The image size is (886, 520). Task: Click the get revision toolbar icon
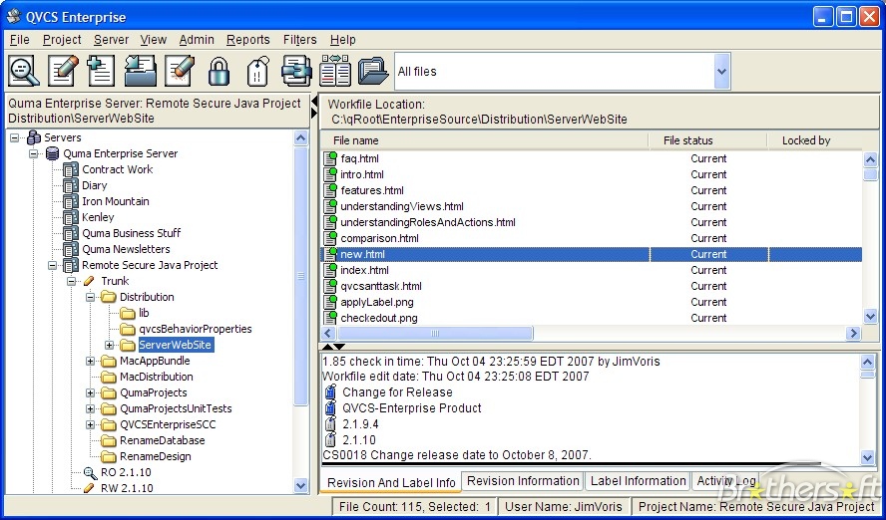[296, 71]
